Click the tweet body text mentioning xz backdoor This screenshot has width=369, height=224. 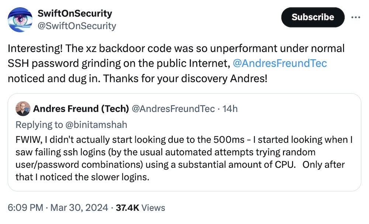tap(177, 63)
